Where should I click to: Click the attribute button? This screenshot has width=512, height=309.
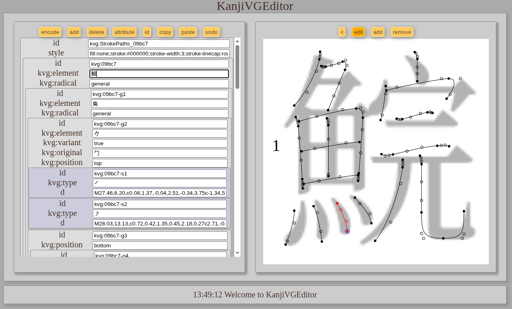[x=124, y=32]
